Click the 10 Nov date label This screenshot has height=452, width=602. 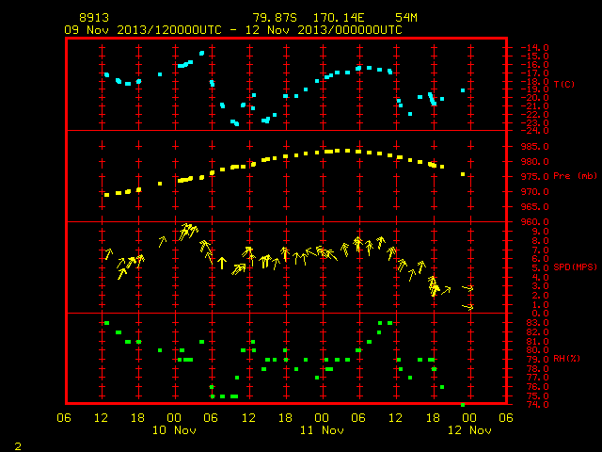(174, 430)
